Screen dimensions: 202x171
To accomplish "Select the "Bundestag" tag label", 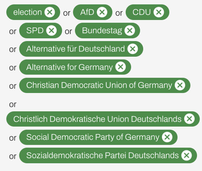I will coord(102,31).
